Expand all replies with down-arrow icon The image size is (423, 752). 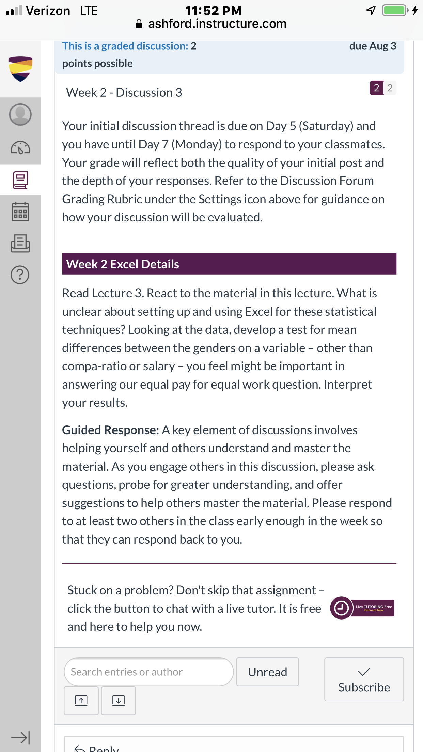coord(119,700)
